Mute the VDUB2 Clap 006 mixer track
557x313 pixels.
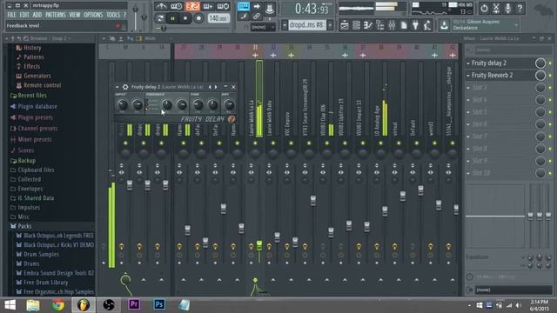click(x=327, y=143)
